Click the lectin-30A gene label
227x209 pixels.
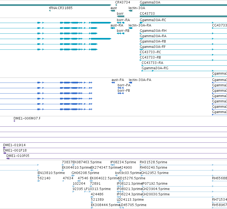137,8
